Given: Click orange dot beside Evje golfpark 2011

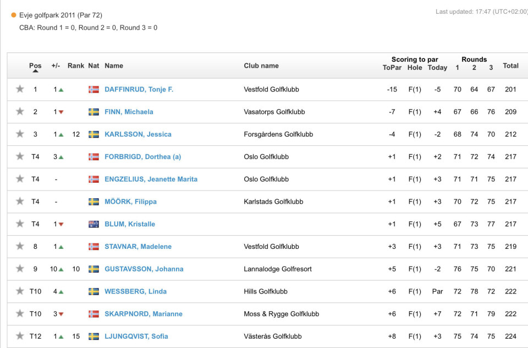Looking at the screenshot, I should 14,15.
